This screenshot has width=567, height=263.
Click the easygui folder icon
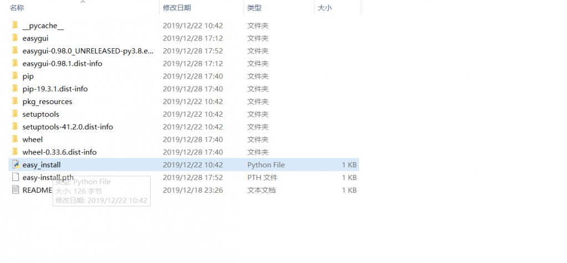[x=15, y=38]
